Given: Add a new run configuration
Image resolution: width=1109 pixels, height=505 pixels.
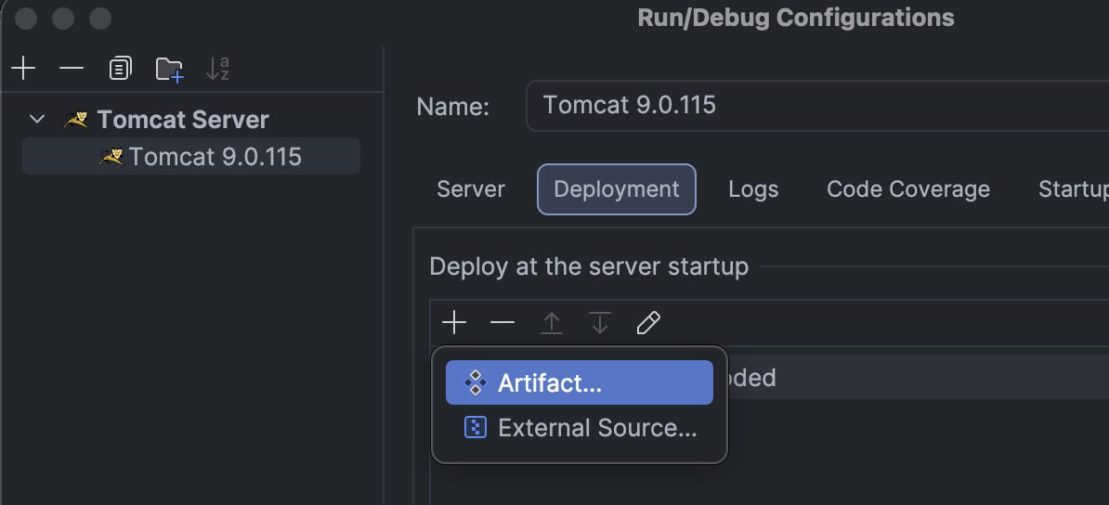Looking at the screenshot, I should tap(23, 68).
